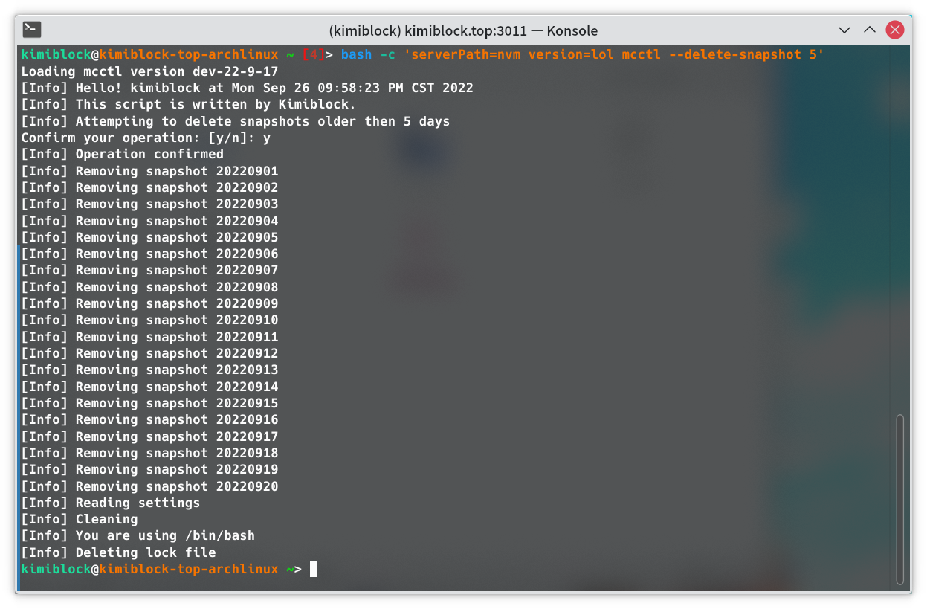Click 'Removing snapshot 20220916' line

pos(149,419)
